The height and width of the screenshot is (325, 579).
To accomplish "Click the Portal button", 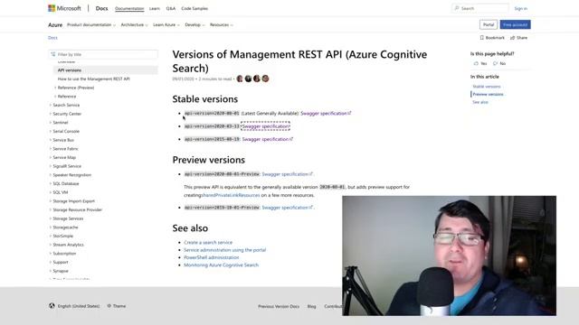I will click(x=489, y=24).
